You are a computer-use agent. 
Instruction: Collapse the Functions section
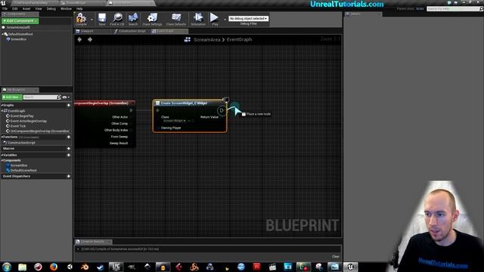(2, 137)
